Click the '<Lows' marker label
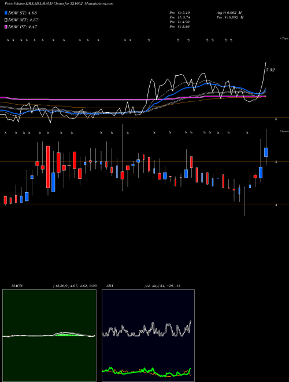 click(284, 131)
